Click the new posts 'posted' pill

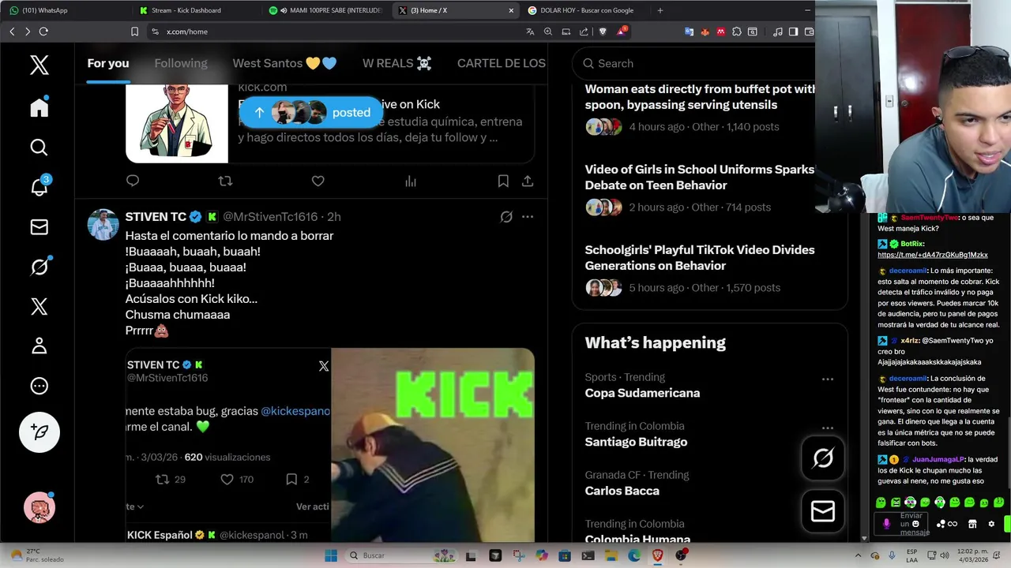click(311, 112)
